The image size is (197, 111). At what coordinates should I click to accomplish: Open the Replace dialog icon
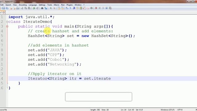[46, 8]
